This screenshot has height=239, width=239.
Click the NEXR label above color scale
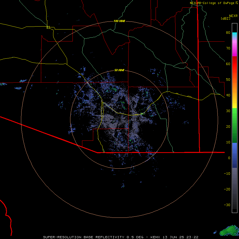[233, 16]
